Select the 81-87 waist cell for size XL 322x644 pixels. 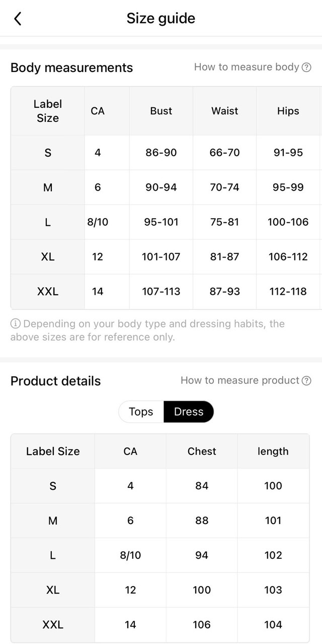click(x=224, y=257)
